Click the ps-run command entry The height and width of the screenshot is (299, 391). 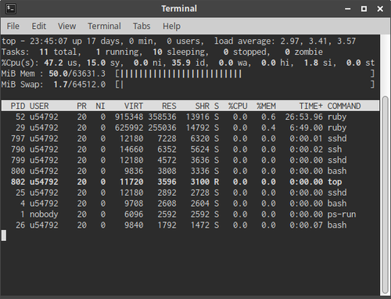pyautogui.click(x=342, y=214)
